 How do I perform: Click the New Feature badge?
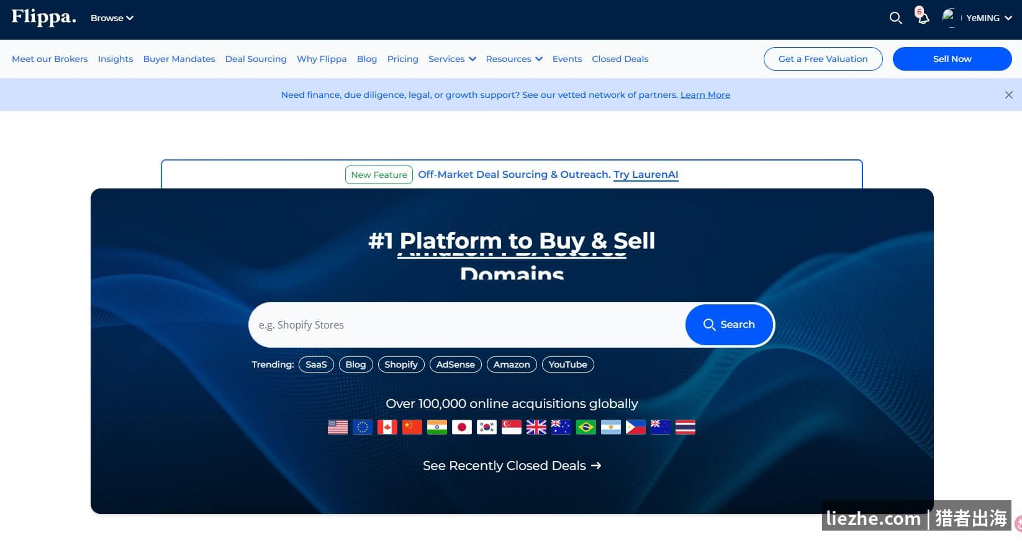[379, 175]
